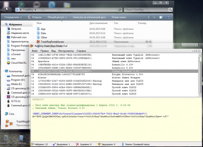This screenshot has width=203, height=147.
Task: Open the desktop.ini icon on the desktop
Action: pos(6,138)
